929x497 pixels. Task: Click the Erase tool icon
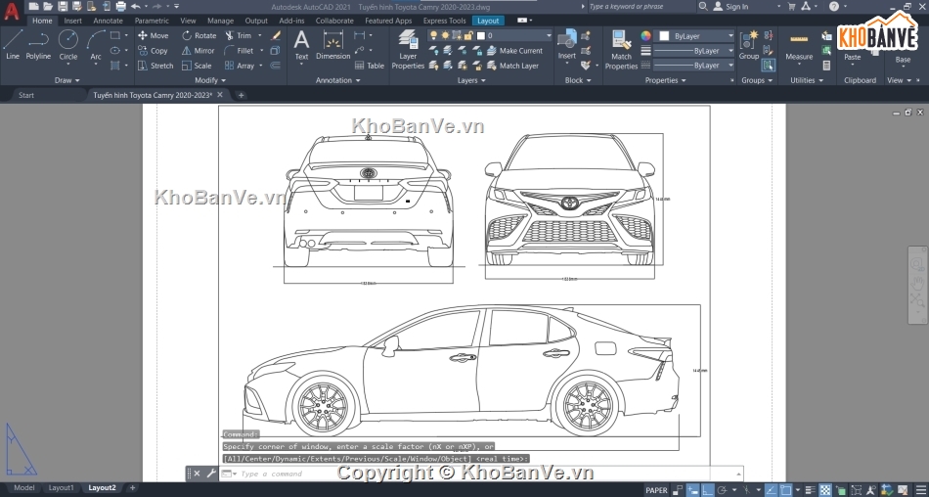276,35
